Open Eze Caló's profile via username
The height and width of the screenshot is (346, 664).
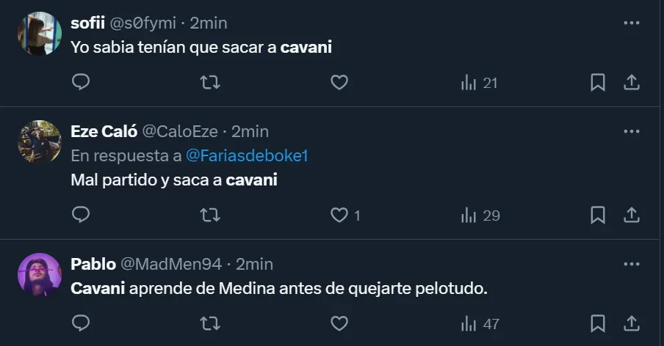click(179, 131)
